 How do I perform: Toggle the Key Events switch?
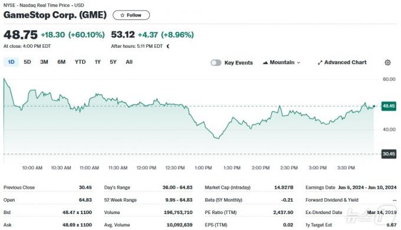click(x=216, y=63)
